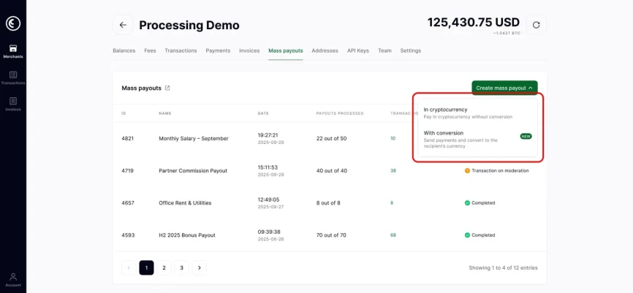Open the external link icon beside Mass payouts
This screenshot has height=293, width=633.
pos(167,88)
